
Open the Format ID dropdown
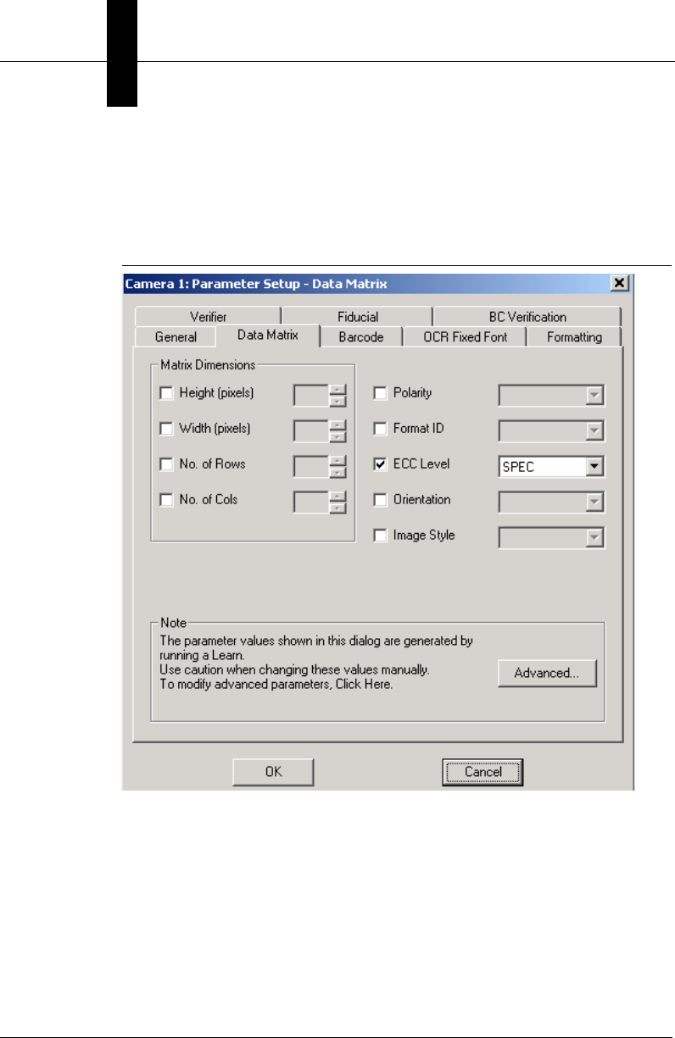click(x=552, y=430)
